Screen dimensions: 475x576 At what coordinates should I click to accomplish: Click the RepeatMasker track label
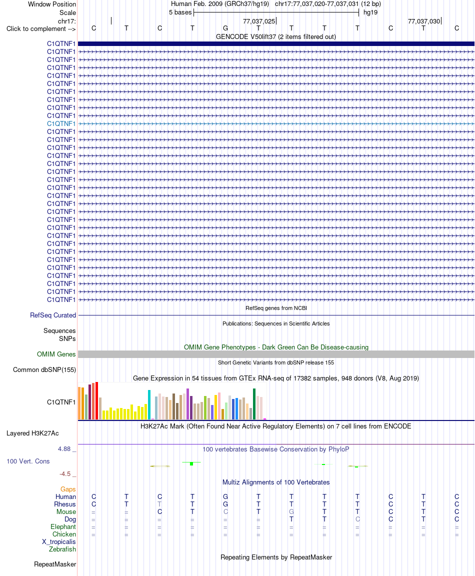(x=55, y=564)
